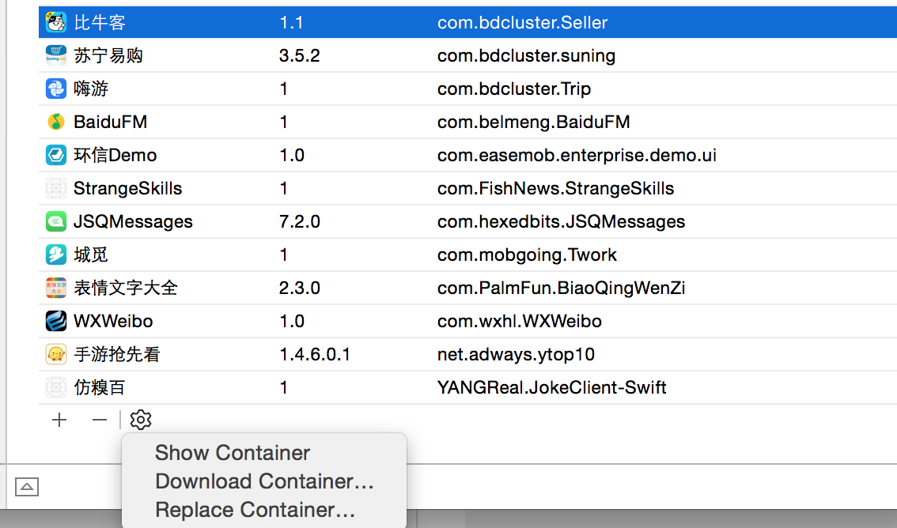Select the 仿糗百 app name
Image resolution: width=897 pixels, height=528 pixels.
(x=100, y=387)
